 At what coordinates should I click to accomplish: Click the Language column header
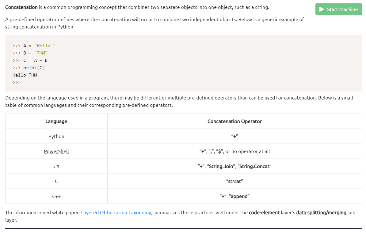pos(56,121)
